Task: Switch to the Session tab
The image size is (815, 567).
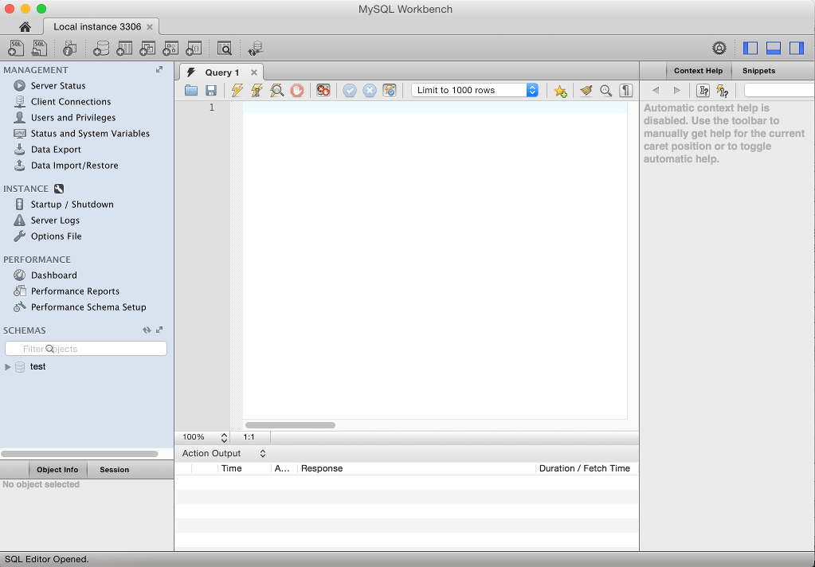Action: pyautogui.click(x=112, y=469)
